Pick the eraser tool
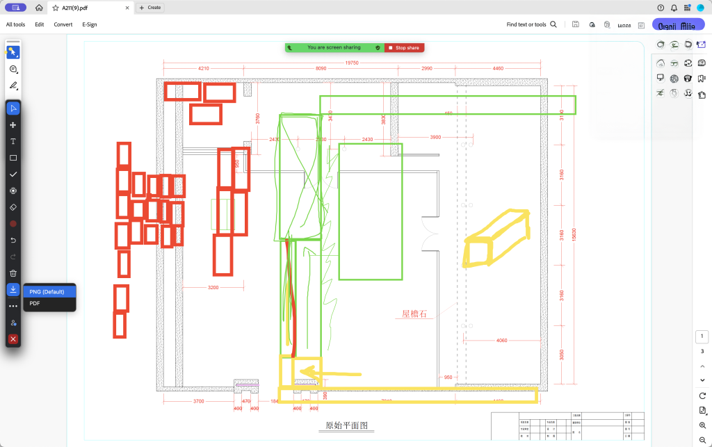Screen dimensions: 712x447 tap(13, 207)
